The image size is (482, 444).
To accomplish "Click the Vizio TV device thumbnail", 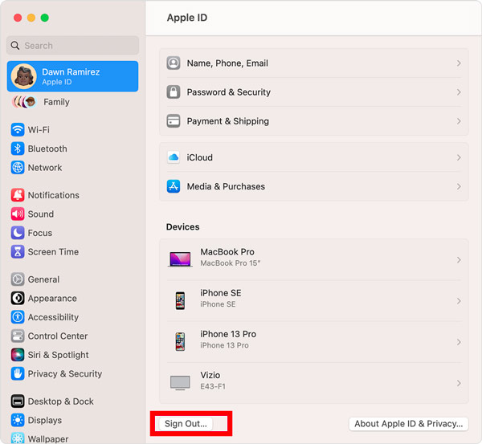I will 180,383.
